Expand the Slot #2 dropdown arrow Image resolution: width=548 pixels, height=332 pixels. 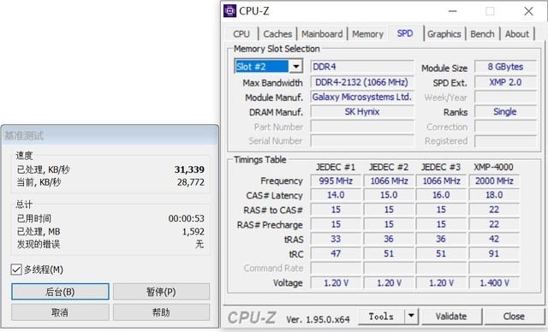tap(295, 66)
